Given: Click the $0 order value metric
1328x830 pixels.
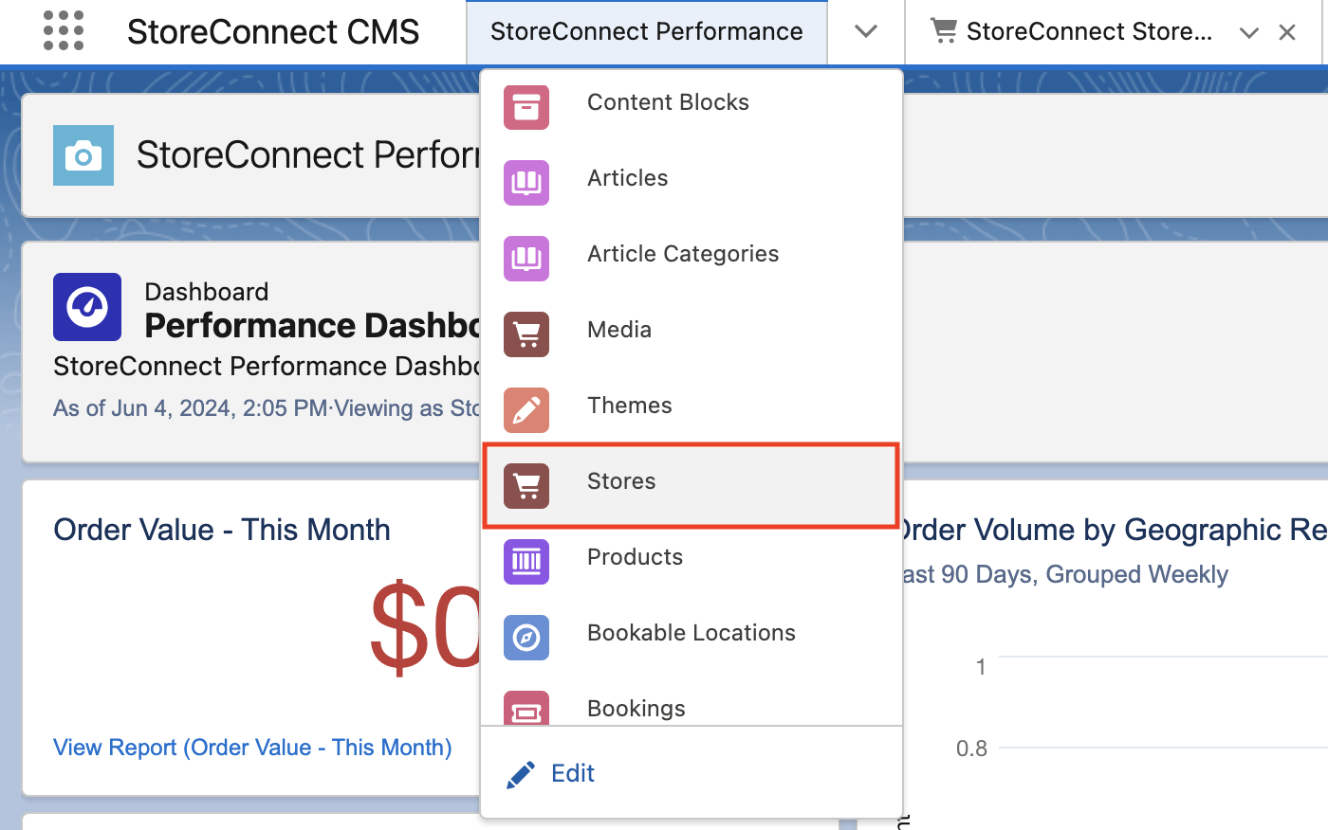Looking at the screenshot, I should tap(425, 628).
